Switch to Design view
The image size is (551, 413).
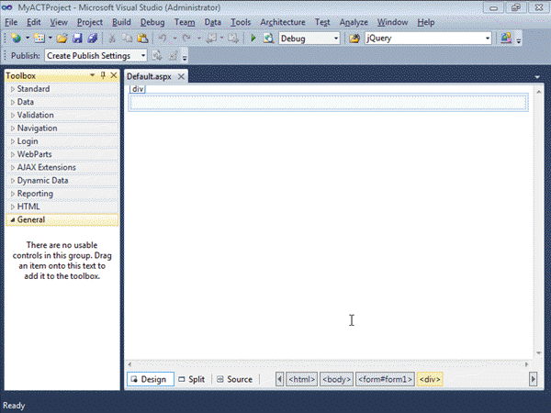[x=151, y=379]
